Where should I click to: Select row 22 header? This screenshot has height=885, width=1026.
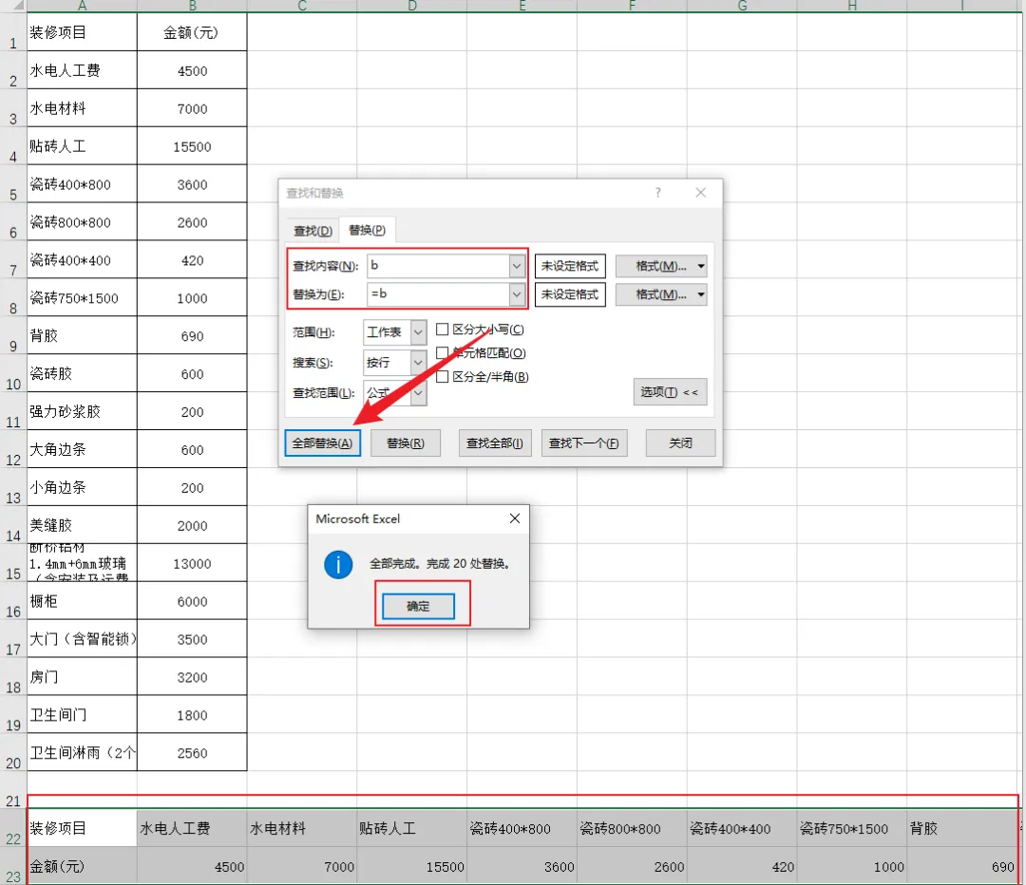point(13,828)
